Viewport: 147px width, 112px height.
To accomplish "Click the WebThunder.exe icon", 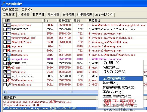I will (x=9, y=80).
